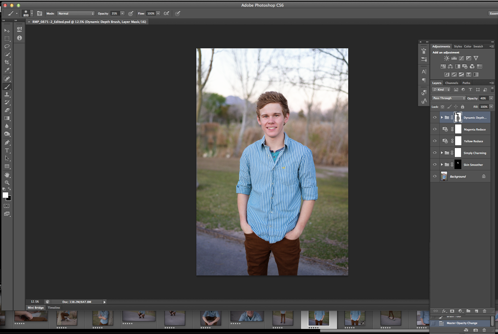498x334 pixels.
Task: Add a Color Balance adjustment
Action: tap(450, 66)
